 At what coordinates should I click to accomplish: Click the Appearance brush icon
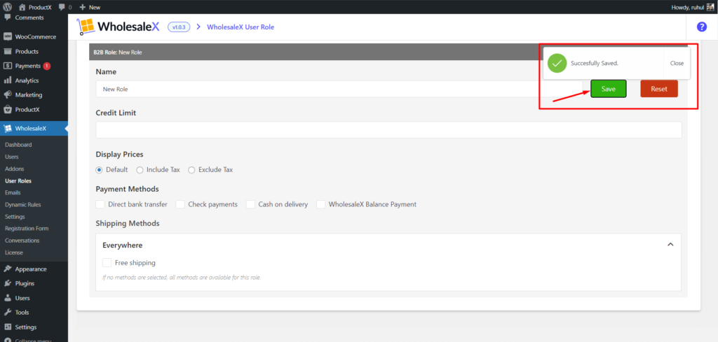pos(7,269)
